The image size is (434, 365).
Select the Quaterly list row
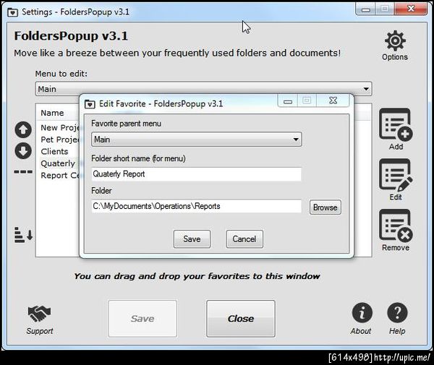click(x=59, y=163)
